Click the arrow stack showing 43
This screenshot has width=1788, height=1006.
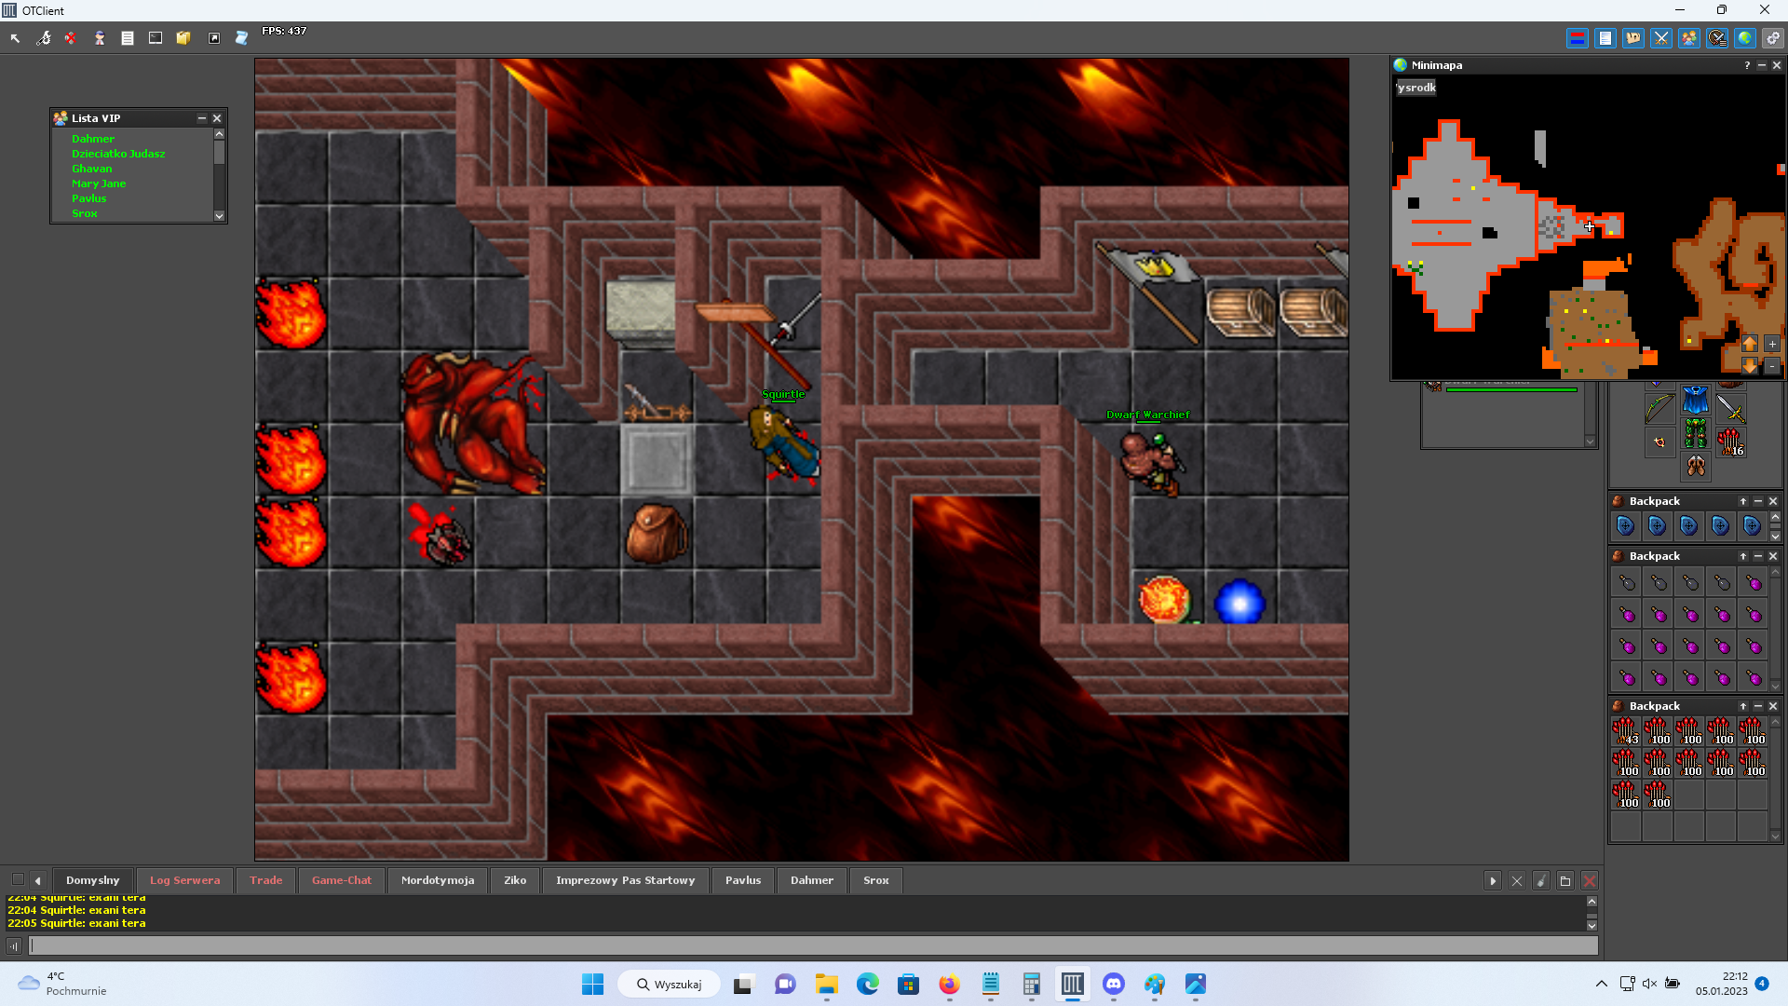pos(1626,732)
